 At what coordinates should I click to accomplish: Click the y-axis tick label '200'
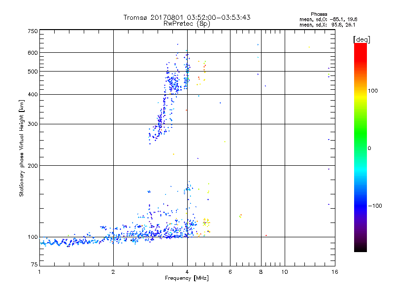point(33,166)
